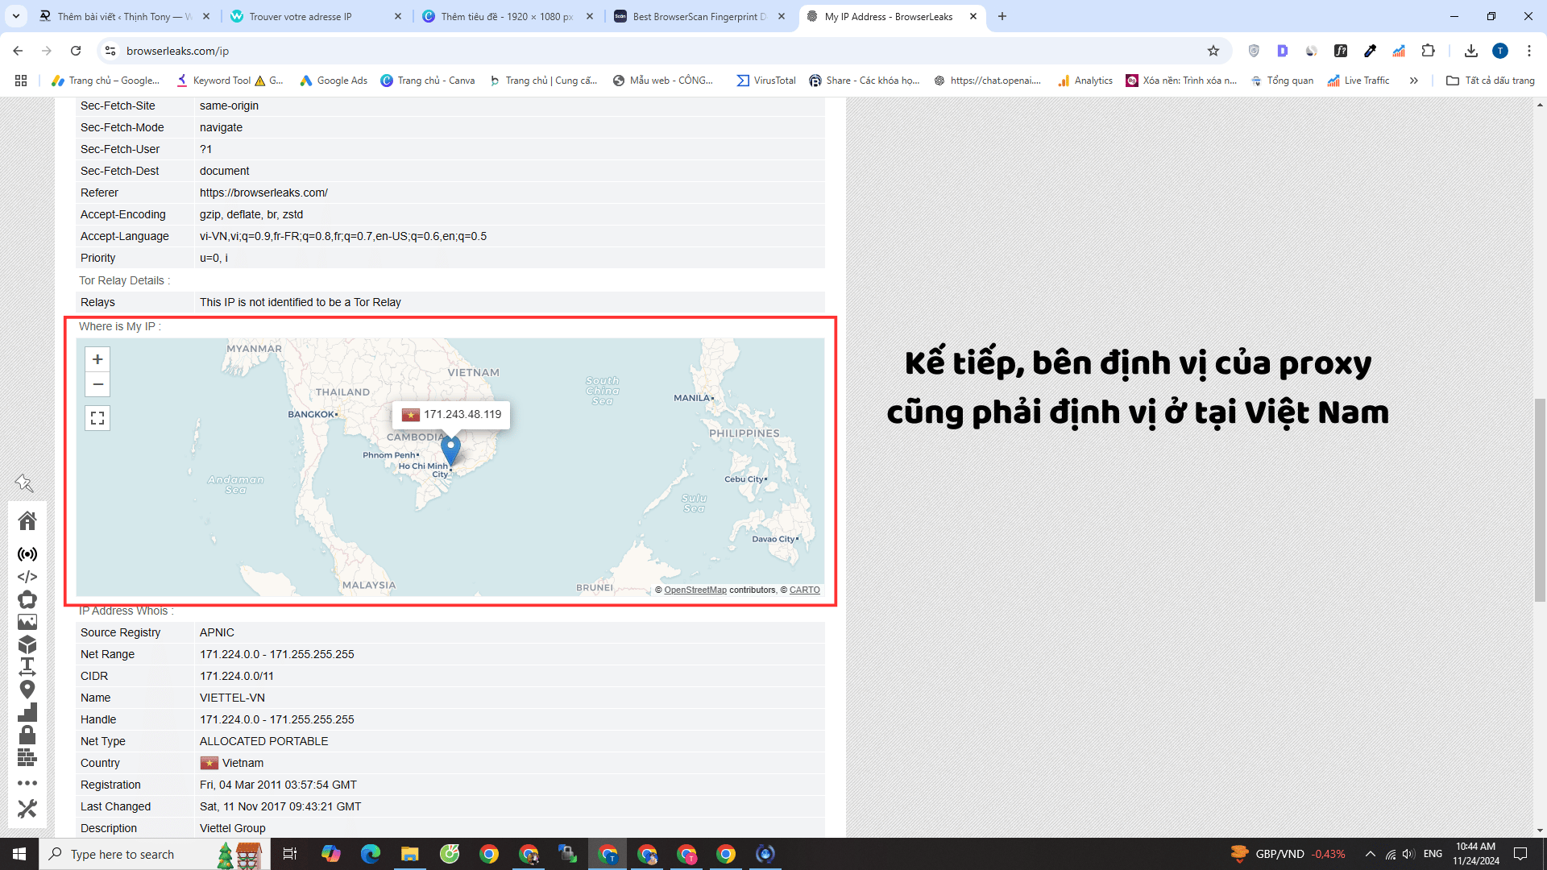This screenshot has height=870, width=1547.
Task: Select the IP address signal icon in sidebar
Action: click(27, 553)
